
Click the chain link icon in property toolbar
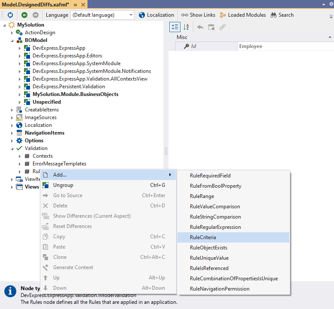[x=223, y=27]
